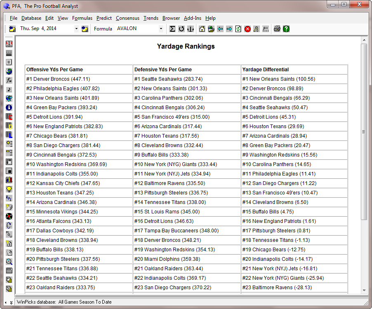Click the blue info circle sidebar icon

tap(9, 108)
